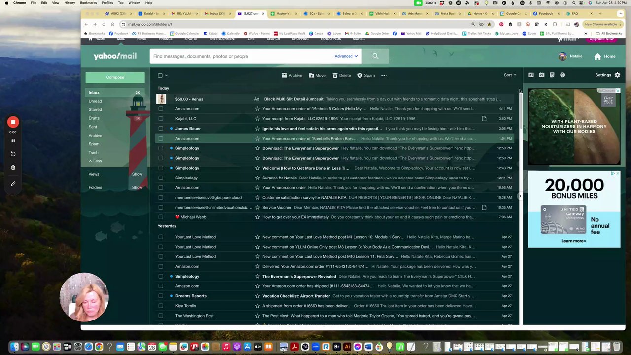Click the Upgrade Now button
This screenshot has height=355, width=631.
click(601, 39)
